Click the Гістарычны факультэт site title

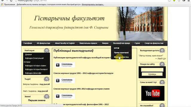pos(69,18)
